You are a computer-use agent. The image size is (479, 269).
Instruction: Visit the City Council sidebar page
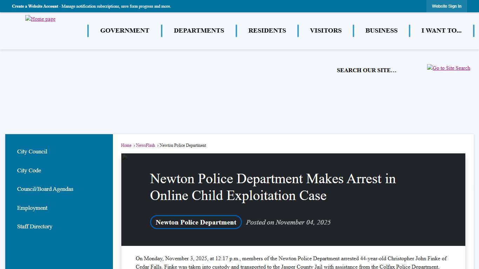(x=32, y=151)
